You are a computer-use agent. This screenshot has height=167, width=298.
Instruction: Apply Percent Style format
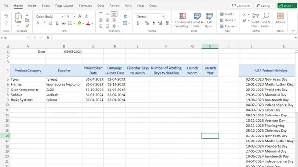tap(147, 23)
